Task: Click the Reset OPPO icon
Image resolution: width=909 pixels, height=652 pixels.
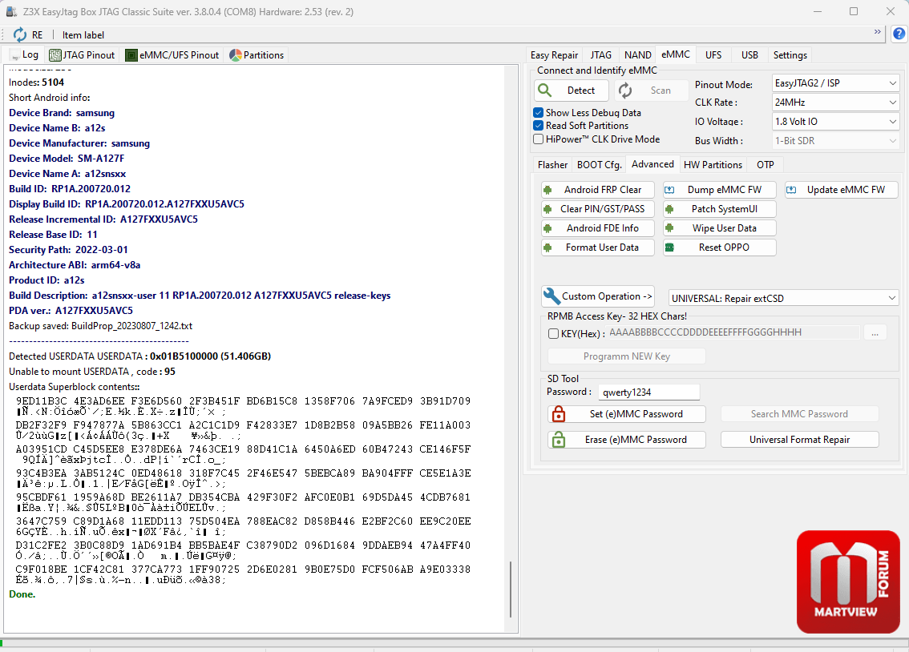Action: (x=669, y=248)
